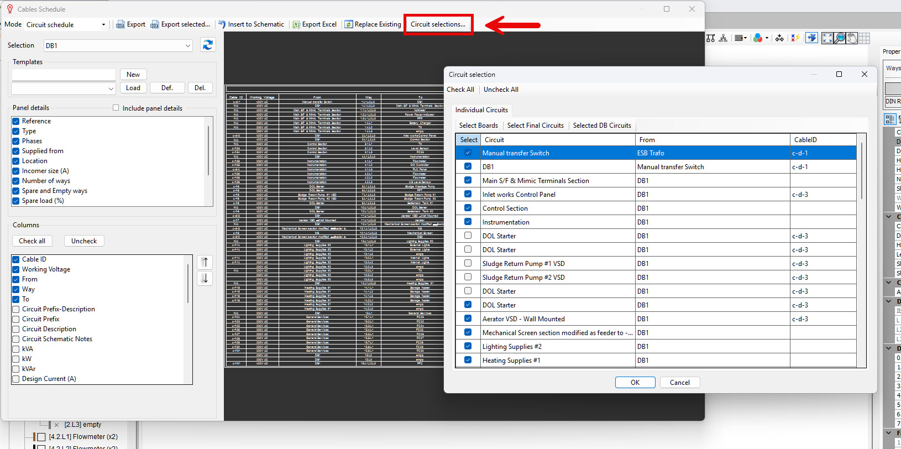The width and height of the screenshot is (901, 449).
Task: Select the pan hand tool
Action: coord(852,38)
